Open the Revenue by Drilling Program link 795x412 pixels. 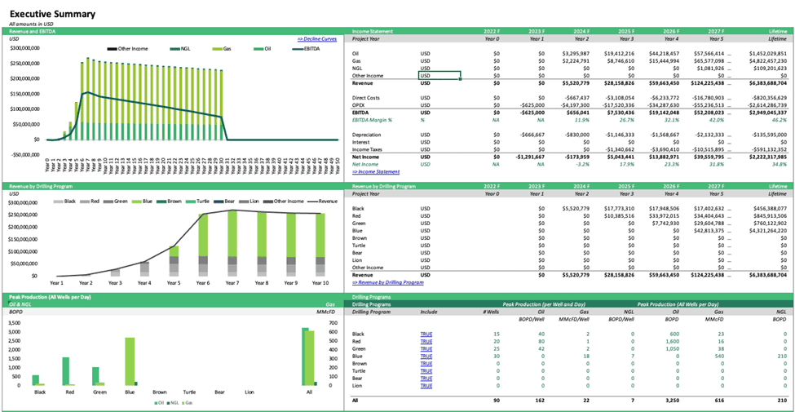pos(388,282)
